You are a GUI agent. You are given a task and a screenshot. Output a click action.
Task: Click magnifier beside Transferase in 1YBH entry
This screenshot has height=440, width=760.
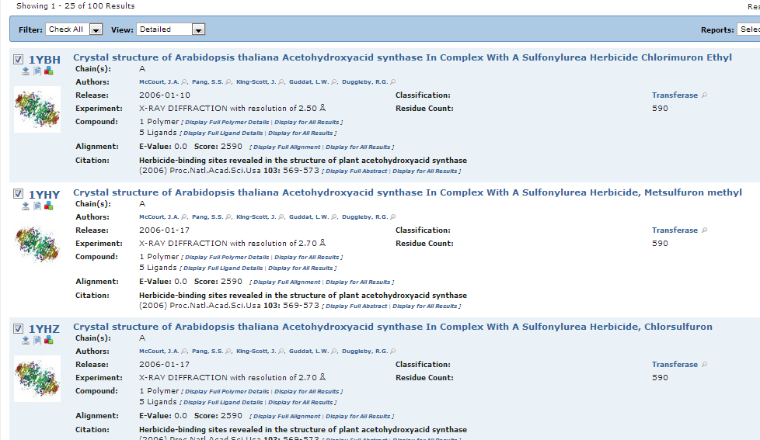pyautogui.click(x=705, y=95)
